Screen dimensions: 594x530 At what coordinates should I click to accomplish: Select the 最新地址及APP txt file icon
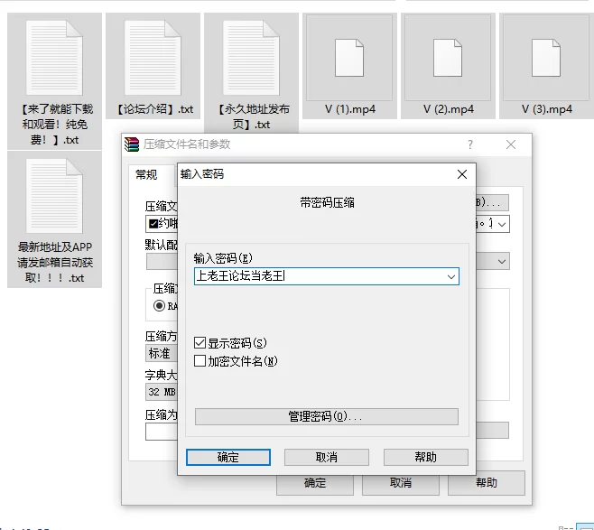pyautogui.click(x=54, y=196)
